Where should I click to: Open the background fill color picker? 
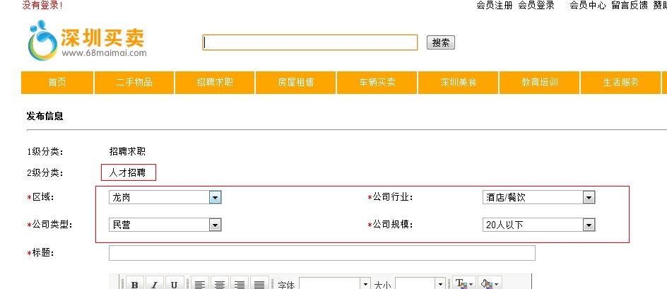point(489,283)
